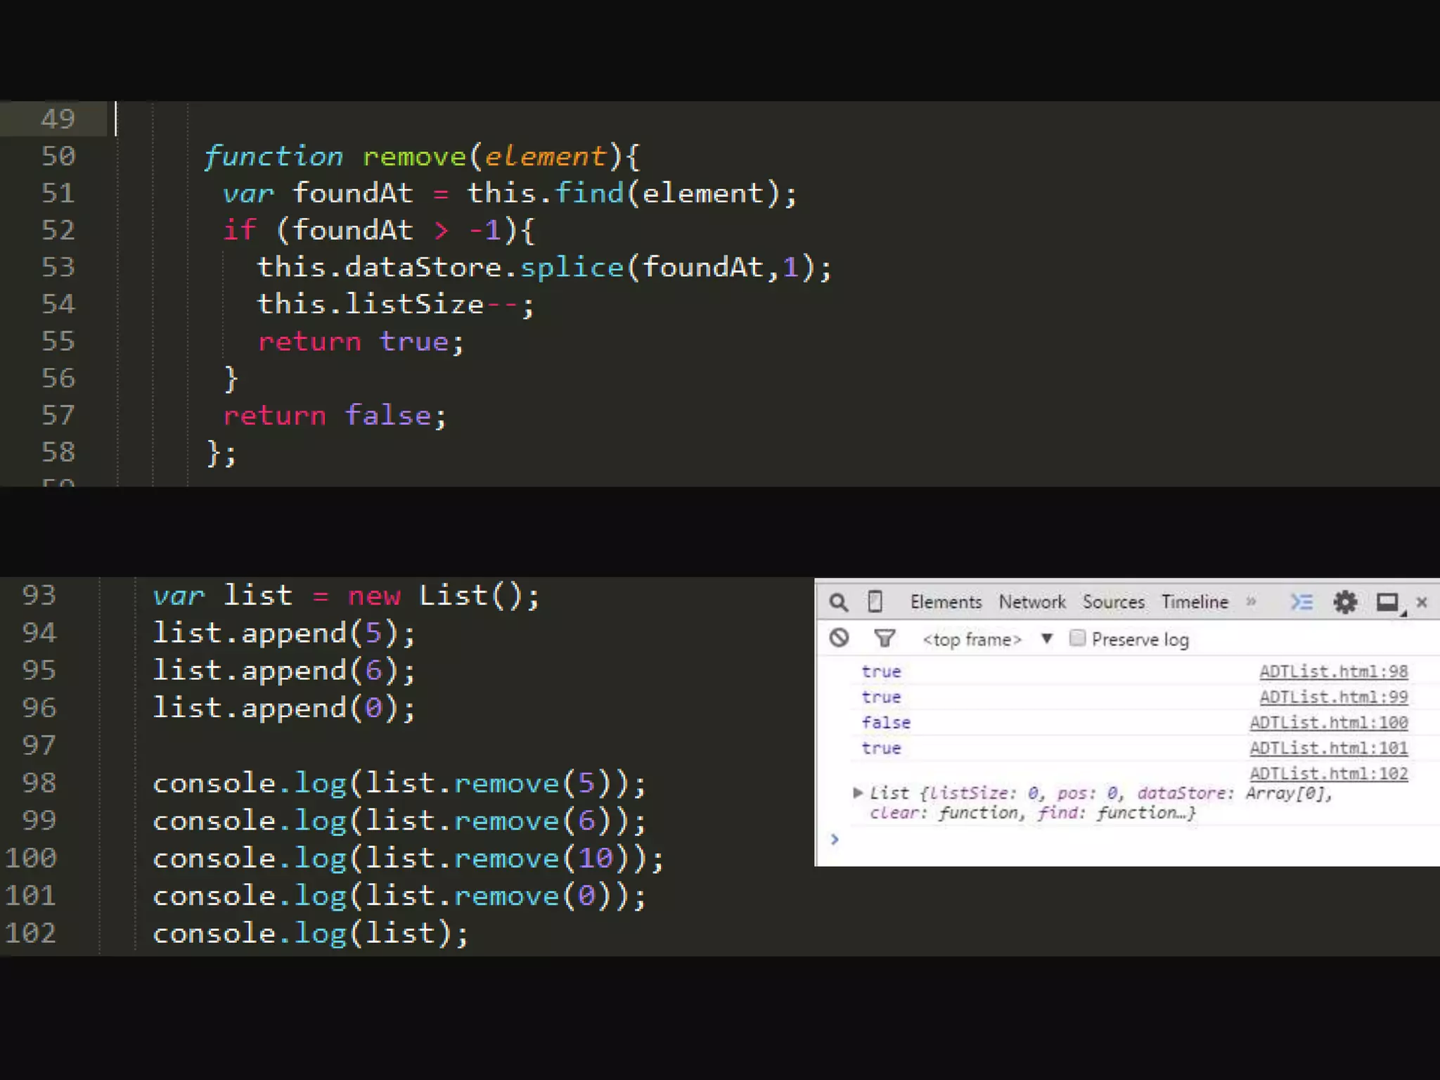Click the 'false' console output value
Screen dimensions: 1440x1080
[886, 723]
